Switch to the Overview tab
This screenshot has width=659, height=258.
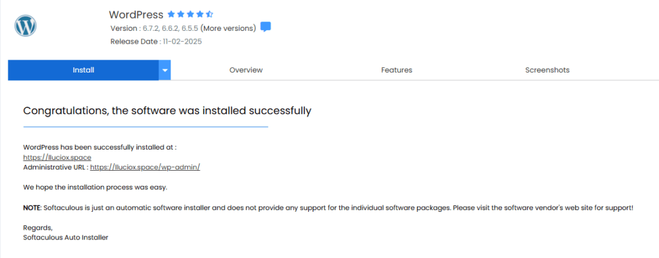[x=246, y=70]
